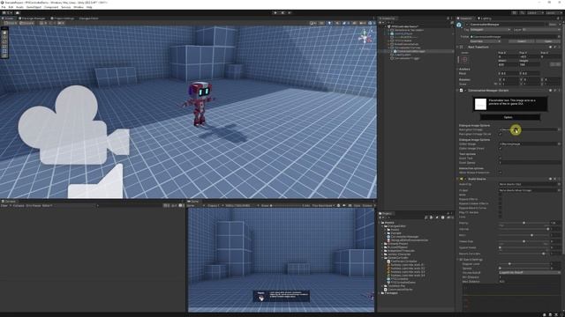Image resolution: width=565 pixels, height=317 pixels.
Task: Open the Audio Source component menu
Action: (559, 179)
